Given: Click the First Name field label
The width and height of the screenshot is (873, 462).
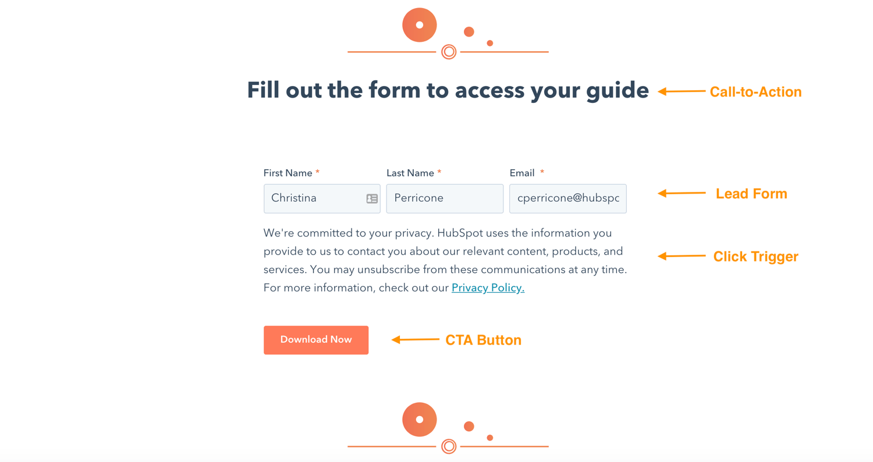Looking at the screenshot, I should pyautogui.click(x=289, y=173).
